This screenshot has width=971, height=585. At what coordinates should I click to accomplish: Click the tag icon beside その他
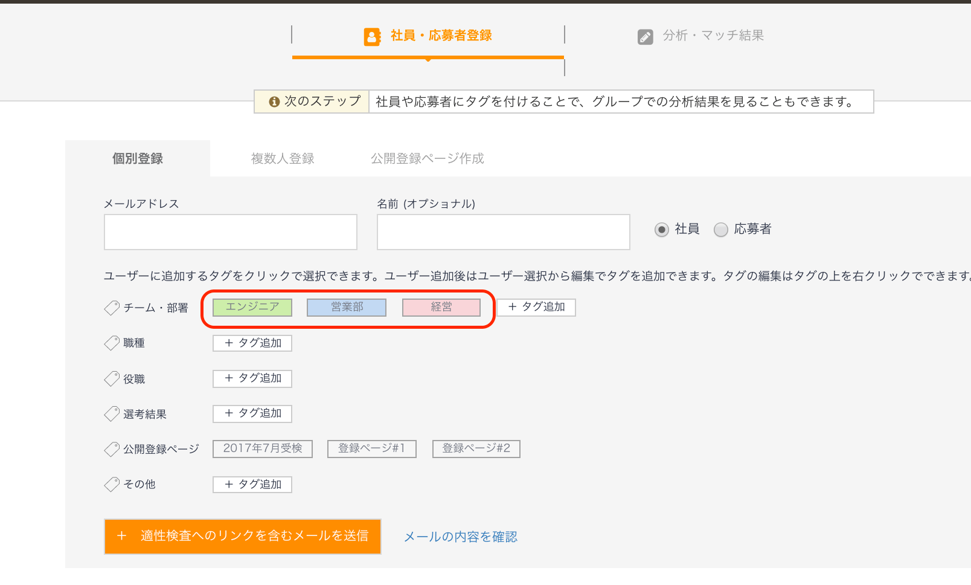point(112,484)
